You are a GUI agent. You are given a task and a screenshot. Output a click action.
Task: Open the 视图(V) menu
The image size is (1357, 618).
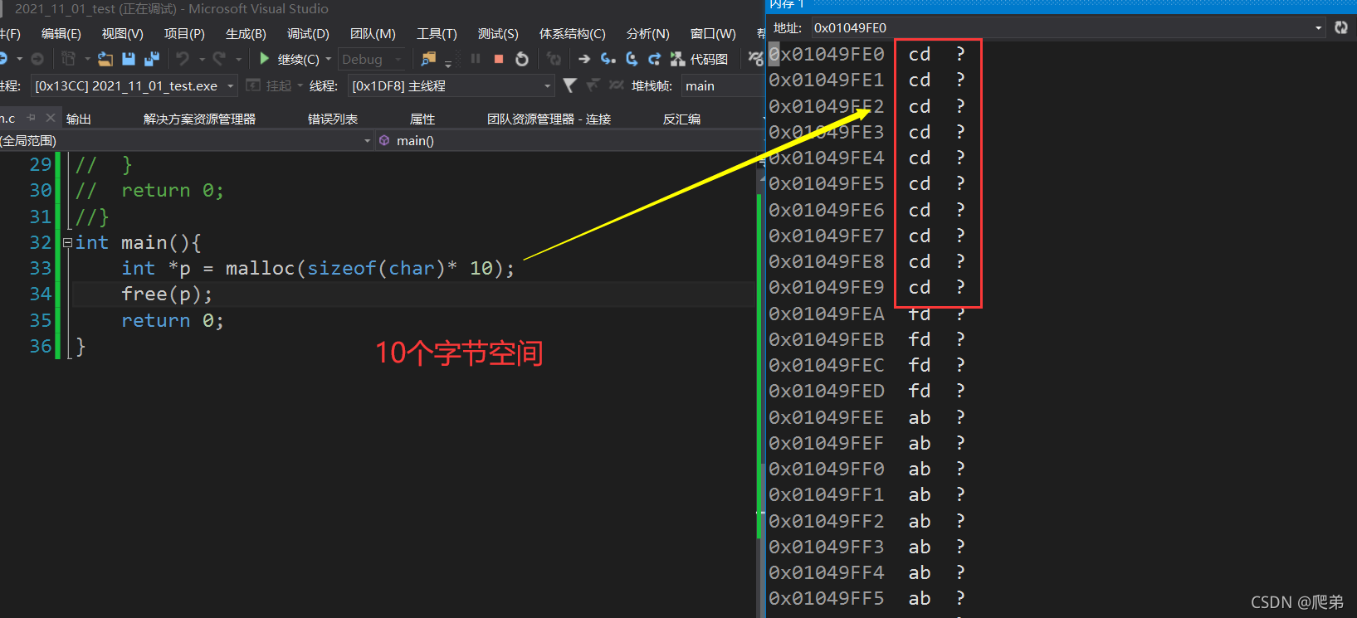(122, 33)
